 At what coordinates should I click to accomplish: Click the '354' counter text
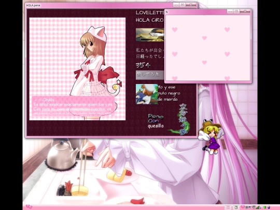point(143,65)
